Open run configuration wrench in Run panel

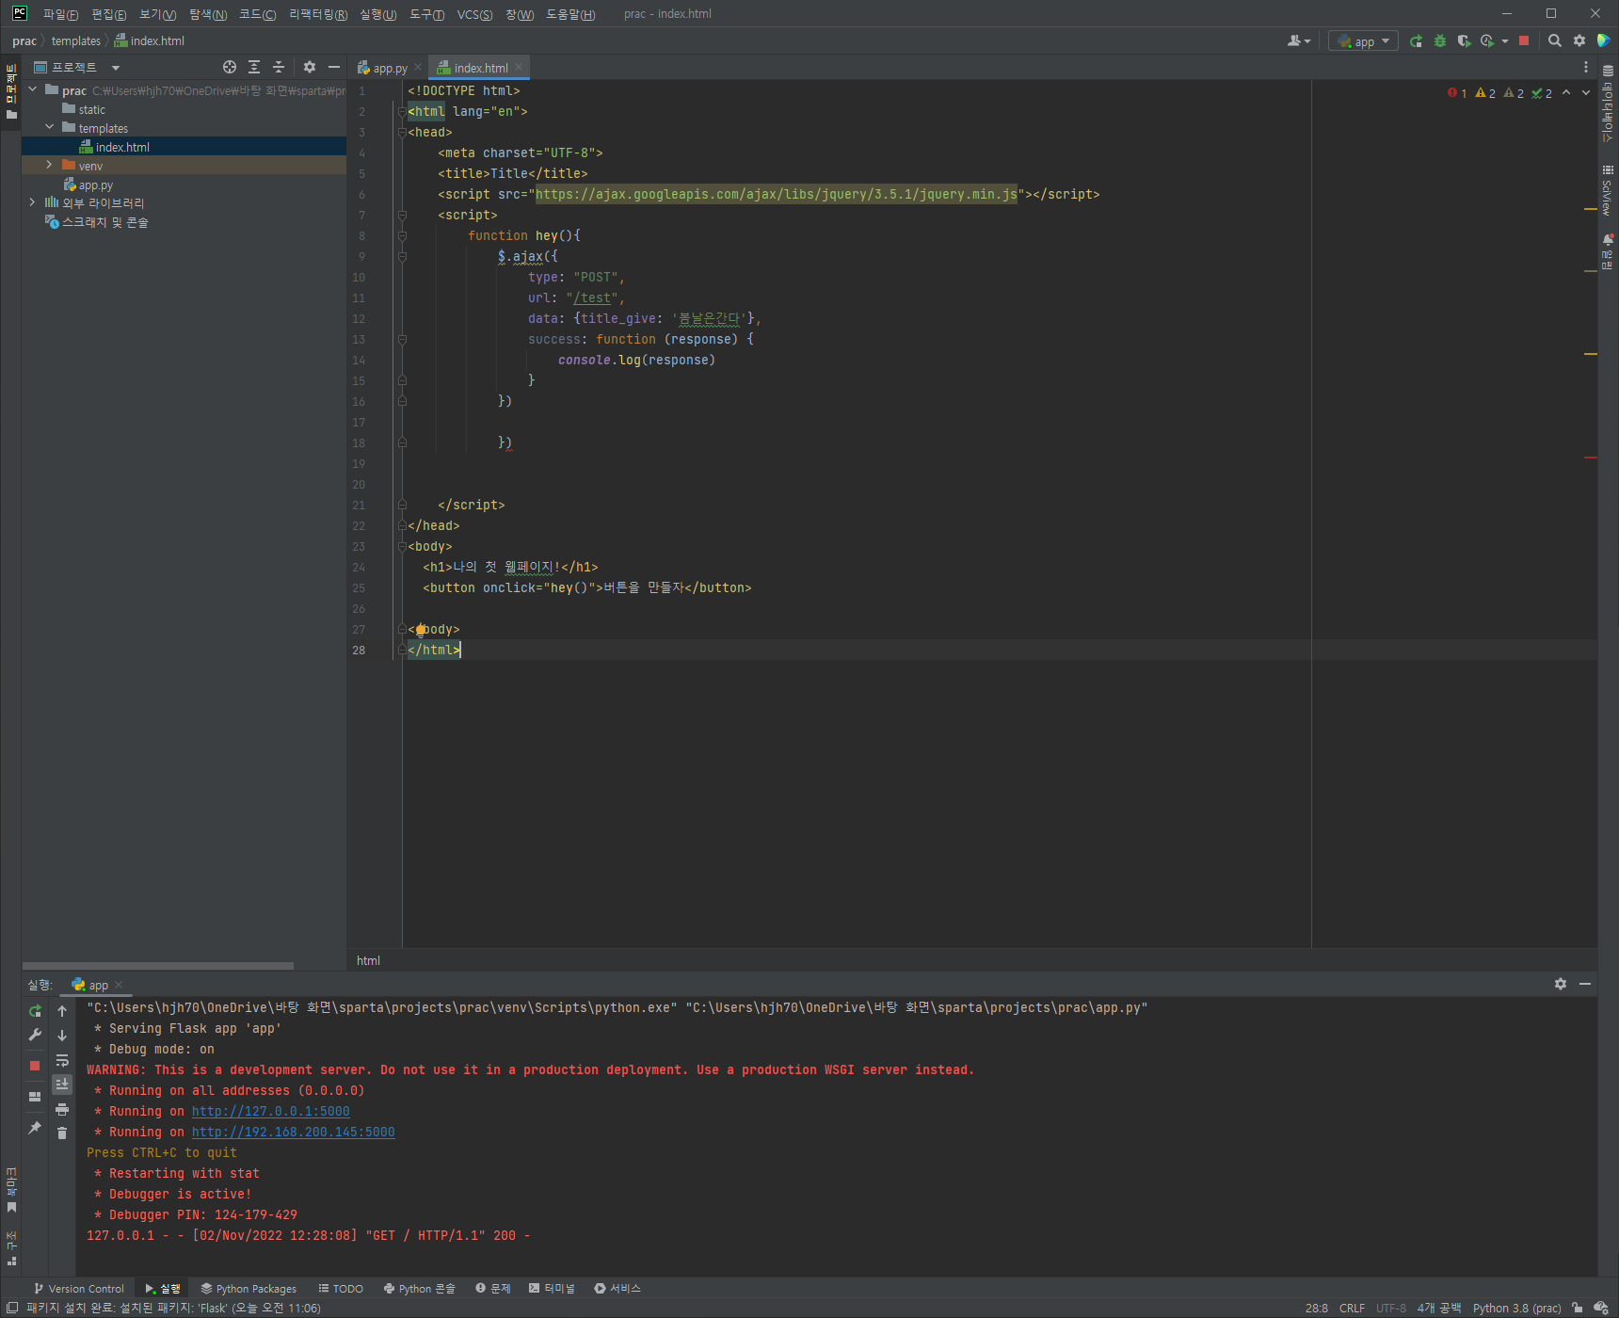pos(35,1035)
